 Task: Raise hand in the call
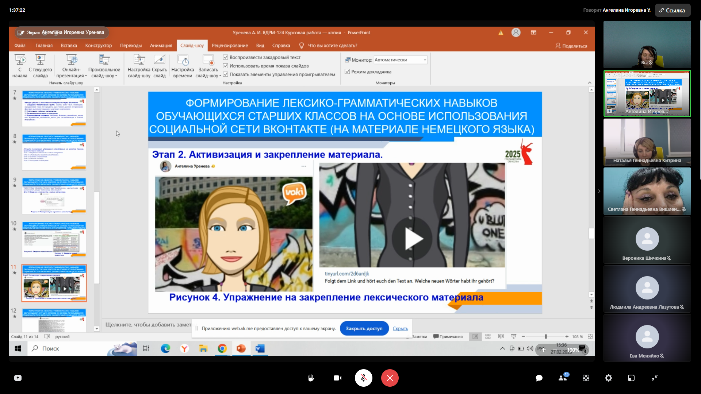[311, 378]
